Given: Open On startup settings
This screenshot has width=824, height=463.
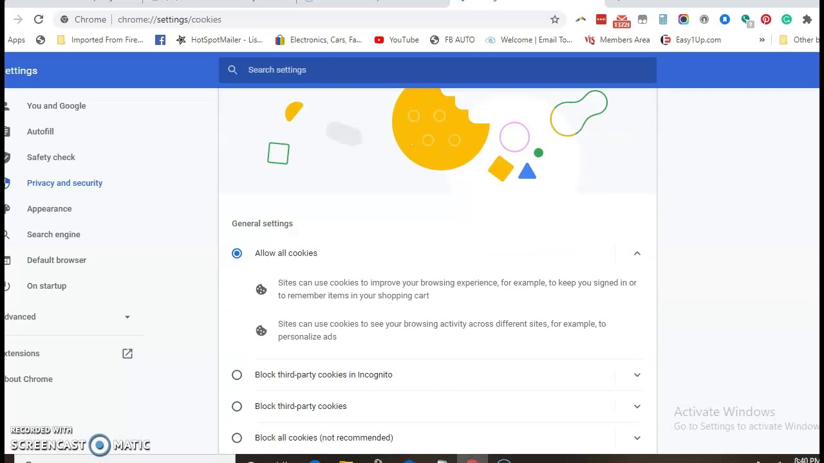Looking at the screenshot, I should pyautogui.click(x=46, y=286).
